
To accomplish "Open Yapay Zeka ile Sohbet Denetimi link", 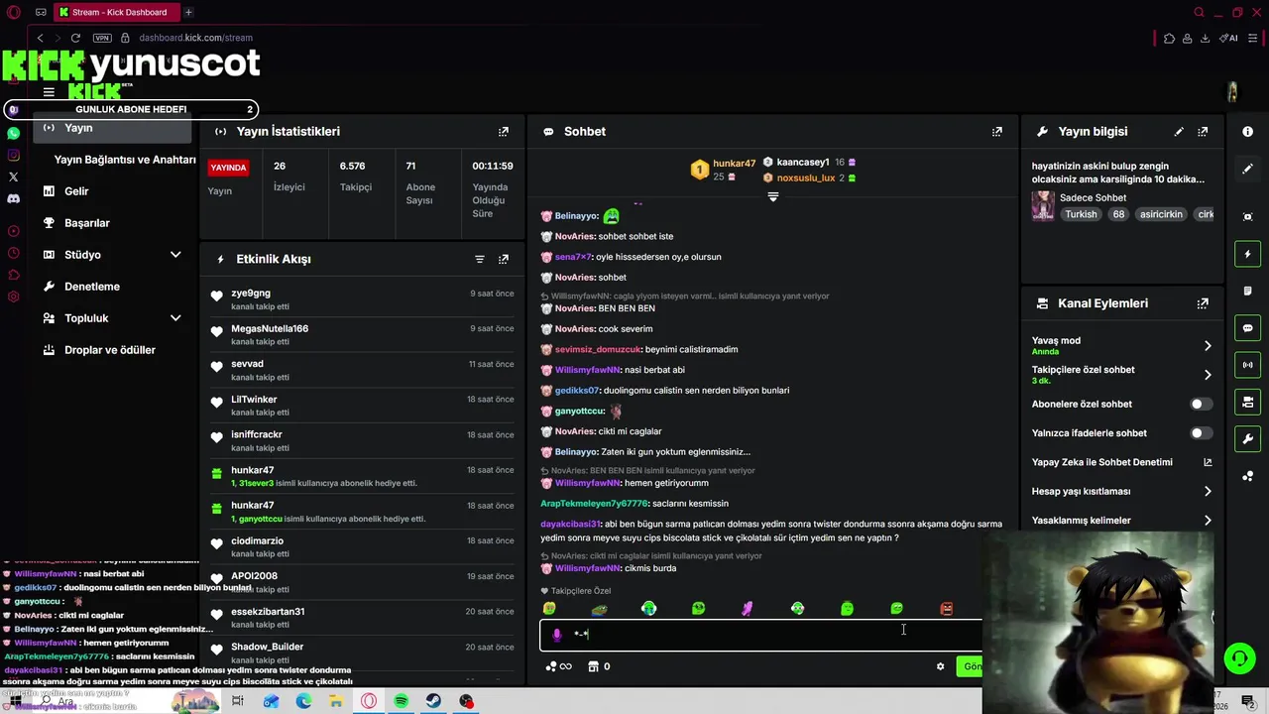I will click(x=1122, y=462).
